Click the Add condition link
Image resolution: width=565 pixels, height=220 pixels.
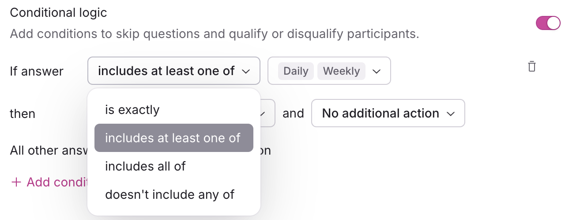pyautogui.click(x=57, y=182)
